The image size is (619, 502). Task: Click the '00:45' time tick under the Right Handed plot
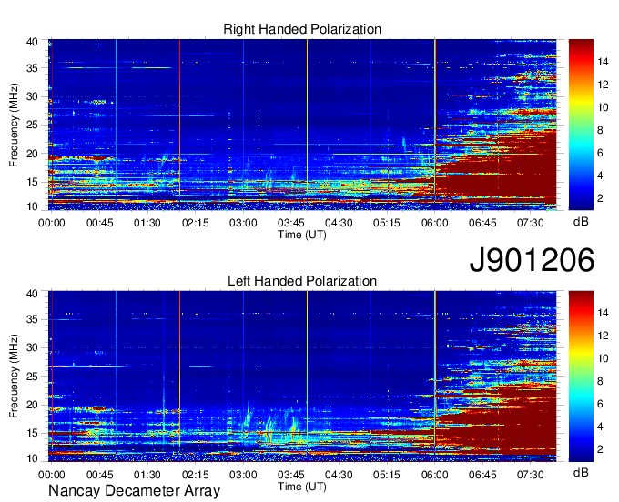(x=100, y=223)
